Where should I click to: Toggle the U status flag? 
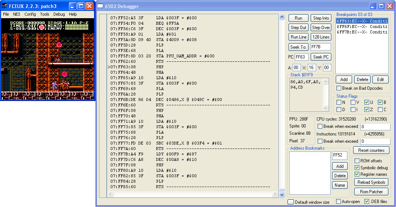click(x=367, y=102)
